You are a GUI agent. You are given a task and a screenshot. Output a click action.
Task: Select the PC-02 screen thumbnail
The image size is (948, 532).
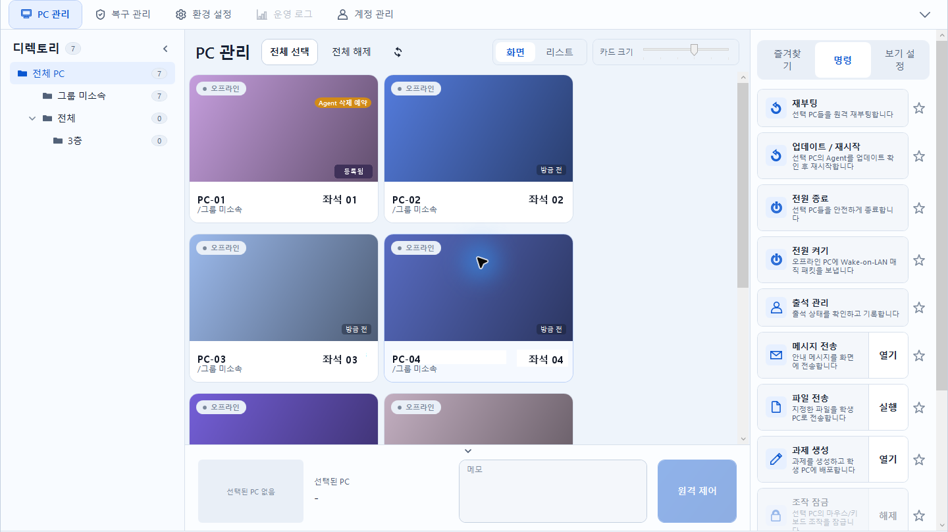point(479,128)
